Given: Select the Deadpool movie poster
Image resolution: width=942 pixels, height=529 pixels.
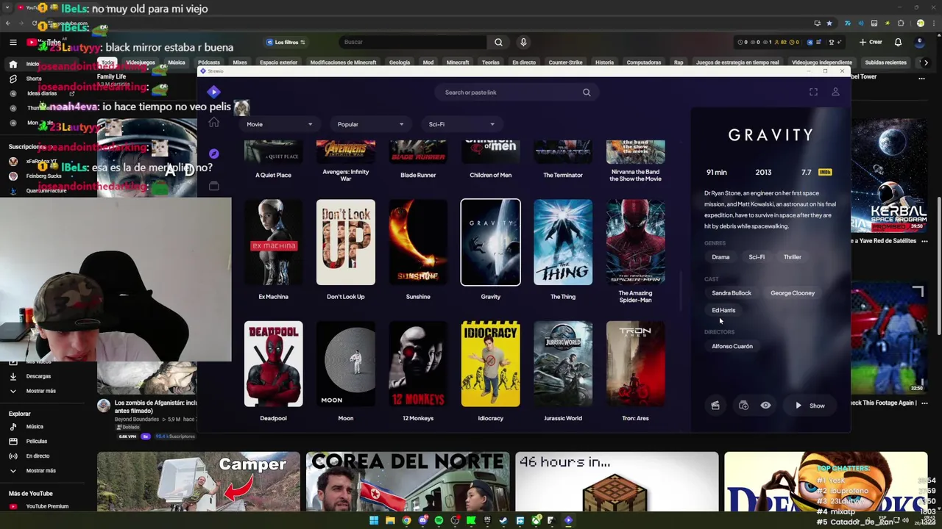Looking at the screenshot, I should click(273, 364).
